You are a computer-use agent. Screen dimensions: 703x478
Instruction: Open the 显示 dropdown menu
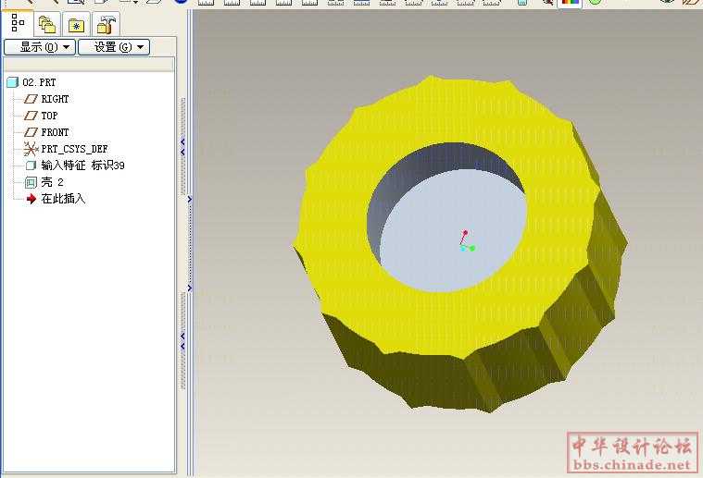(x=38, y=46)
